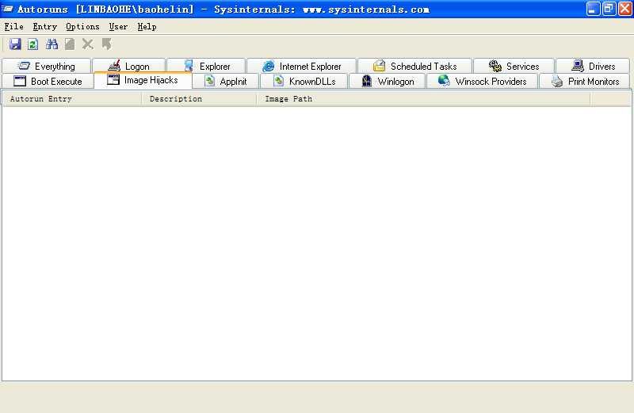Sort by Description column header
The height and width of the screenshot is (413, 634).
point(199,99)
